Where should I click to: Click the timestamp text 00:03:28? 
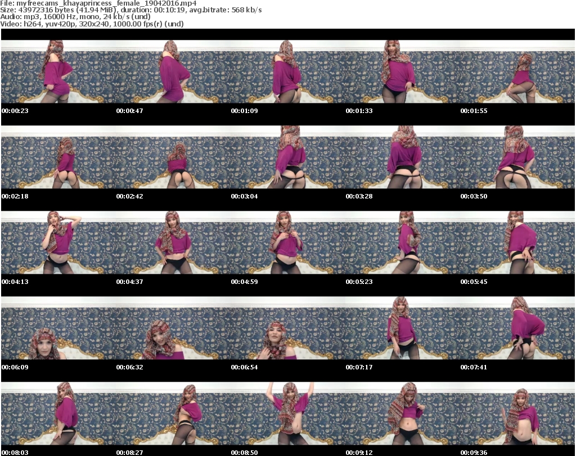359,196
